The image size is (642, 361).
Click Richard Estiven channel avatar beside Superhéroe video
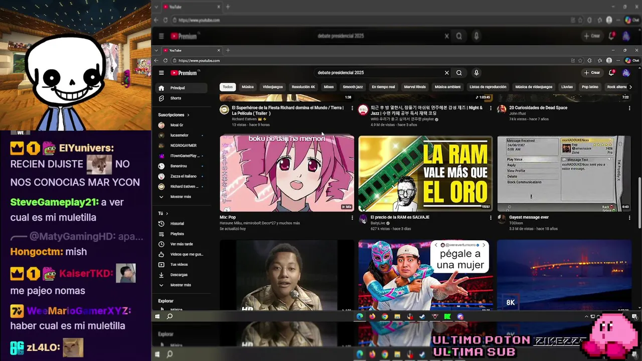tap(224, 109)
